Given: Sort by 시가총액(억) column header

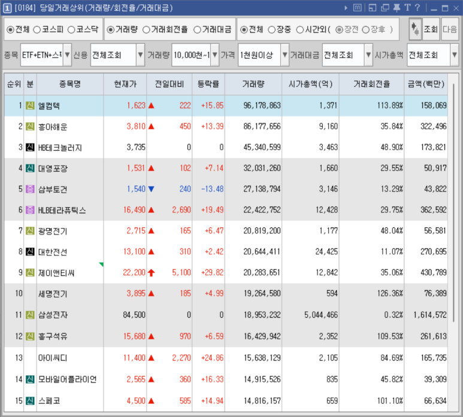Looking at the screenshot, I should point(311,84).
